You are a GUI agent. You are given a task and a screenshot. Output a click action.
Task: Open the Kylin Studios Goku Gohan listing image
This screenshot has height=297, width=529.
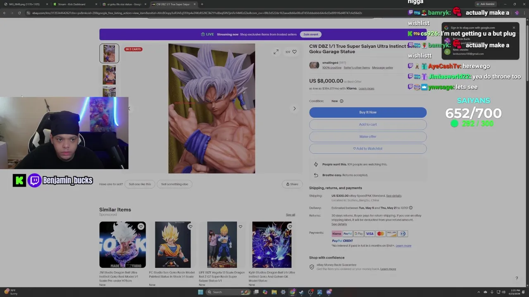(272, 245)
